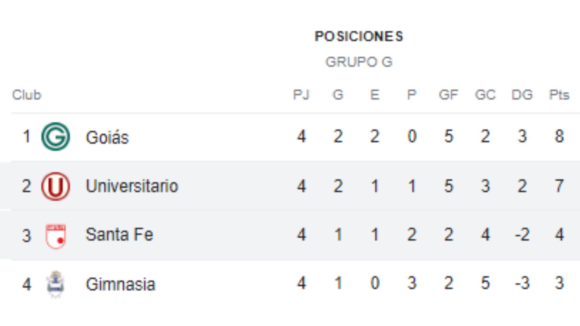Click the POSICIONES heading
The height and width of the screenshot is (326, 580).
[359, 37]
